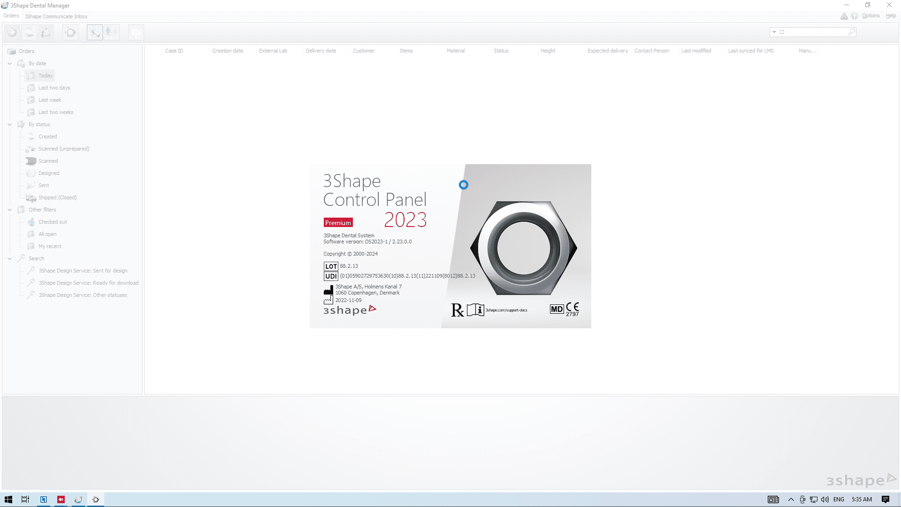Open Windows Start menu
The width and height of the screenshot is (901, 507).
(8, 499)
